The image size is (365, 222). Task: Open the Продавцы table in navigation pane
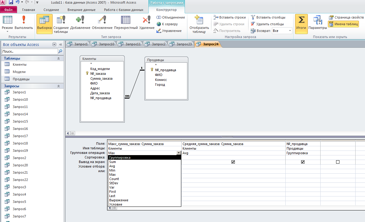pos(21,79)
